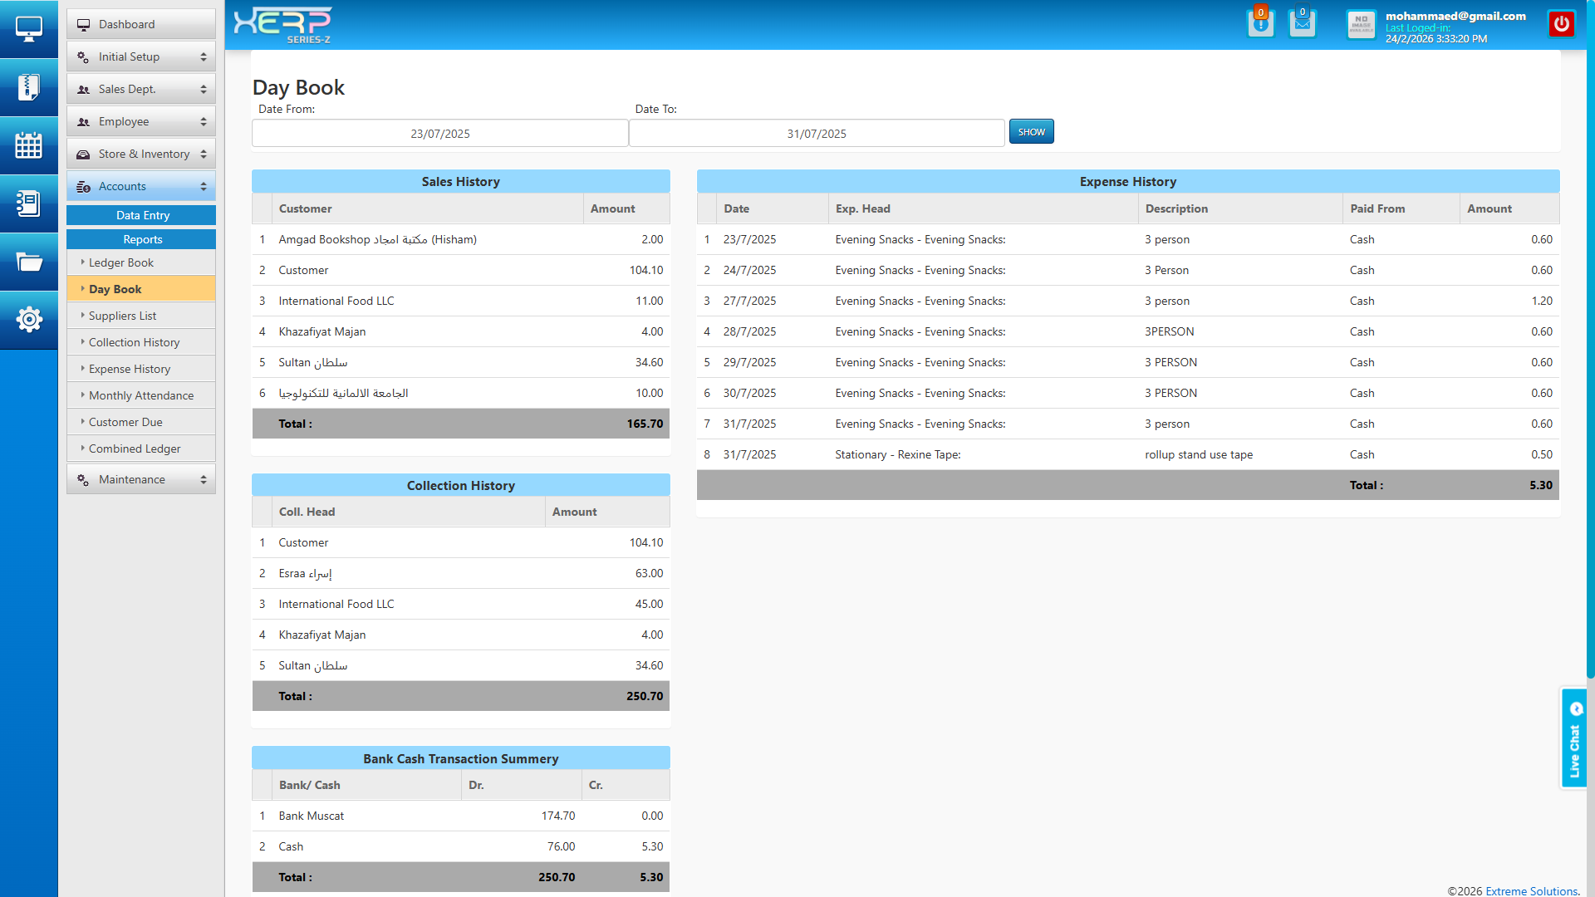This screenshot has width=1595, height=897.
Task: Switch to Data Entry section
Action: (142, 215)
